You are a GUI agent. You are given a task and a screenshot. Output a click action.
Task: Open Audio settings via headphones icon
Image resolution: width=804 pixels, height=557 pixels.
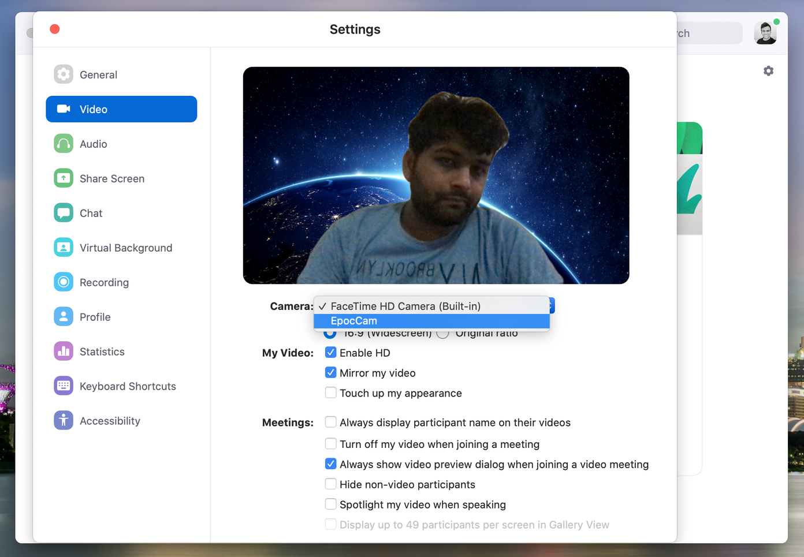[x=63, y=143]
